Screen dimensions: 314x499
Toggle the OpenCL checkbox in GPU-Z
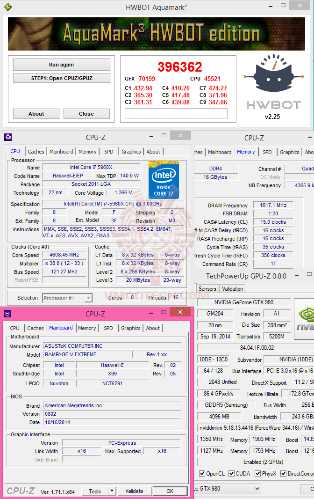(x=202, y=474)
